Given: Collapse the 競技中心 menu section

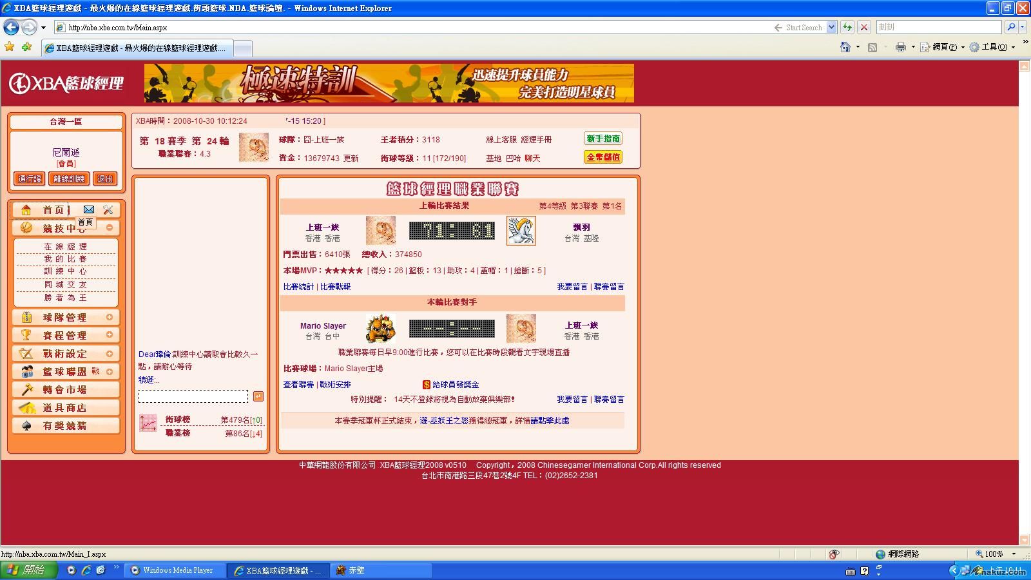Looking at the screenshot, I should coord(110,227).
